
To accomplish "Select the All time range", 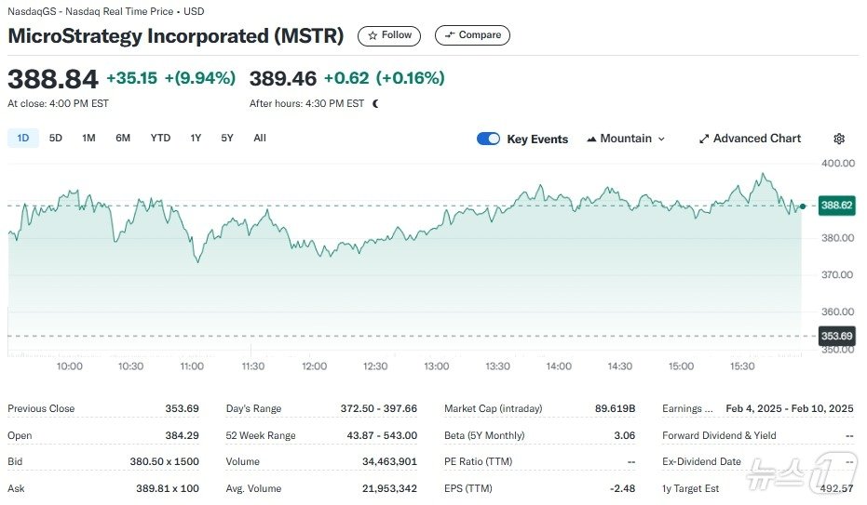I will click(260, 138).
